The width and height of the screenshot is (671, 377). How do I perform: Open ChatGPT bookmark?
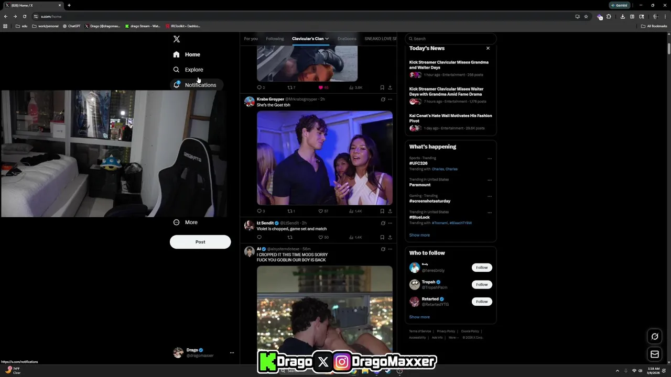(72, 26)
